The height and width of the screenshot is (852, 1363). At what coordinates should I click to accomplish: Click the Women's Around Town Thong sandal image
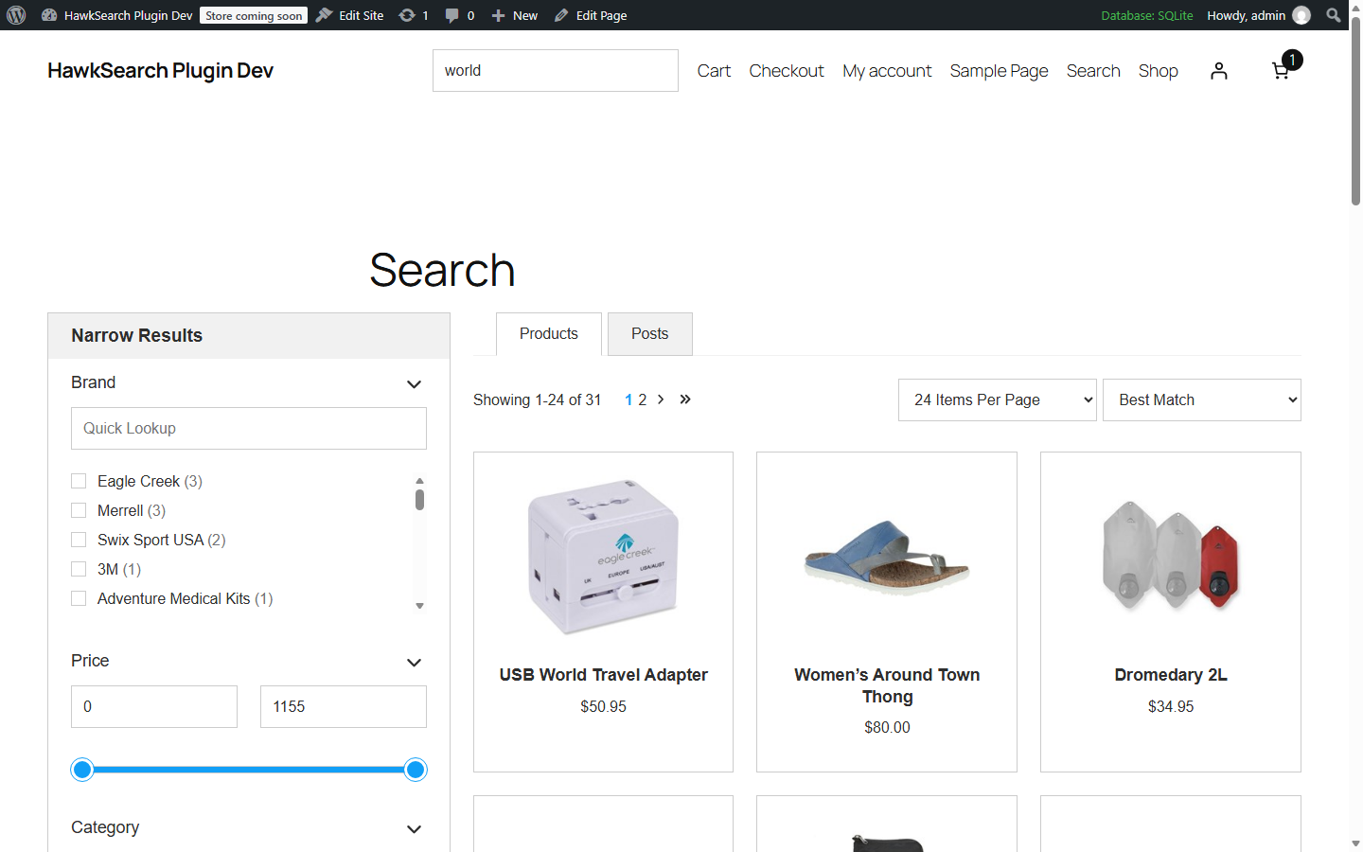click(887, 557)
